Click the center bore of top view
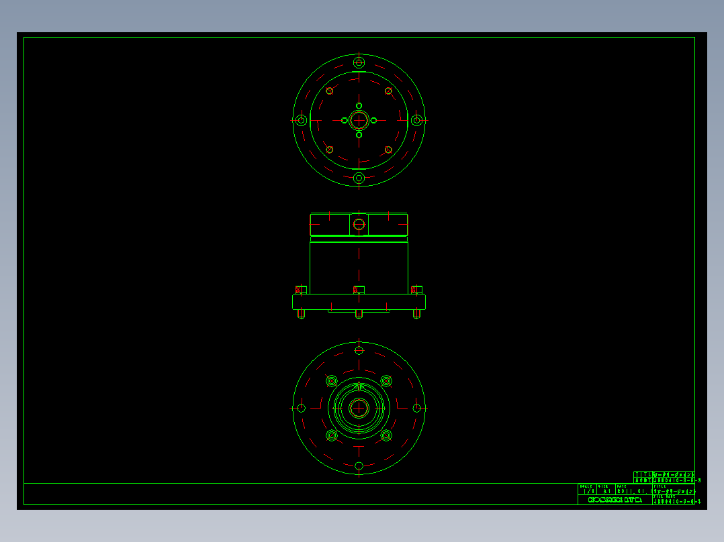The width and height of the screenshot is (724, 542). (359, 120)
